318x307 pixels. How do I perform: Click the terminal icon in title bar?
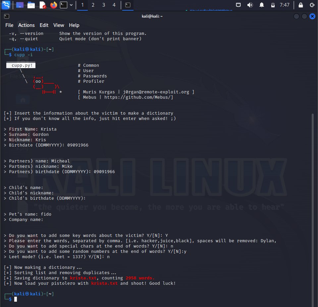7,16
